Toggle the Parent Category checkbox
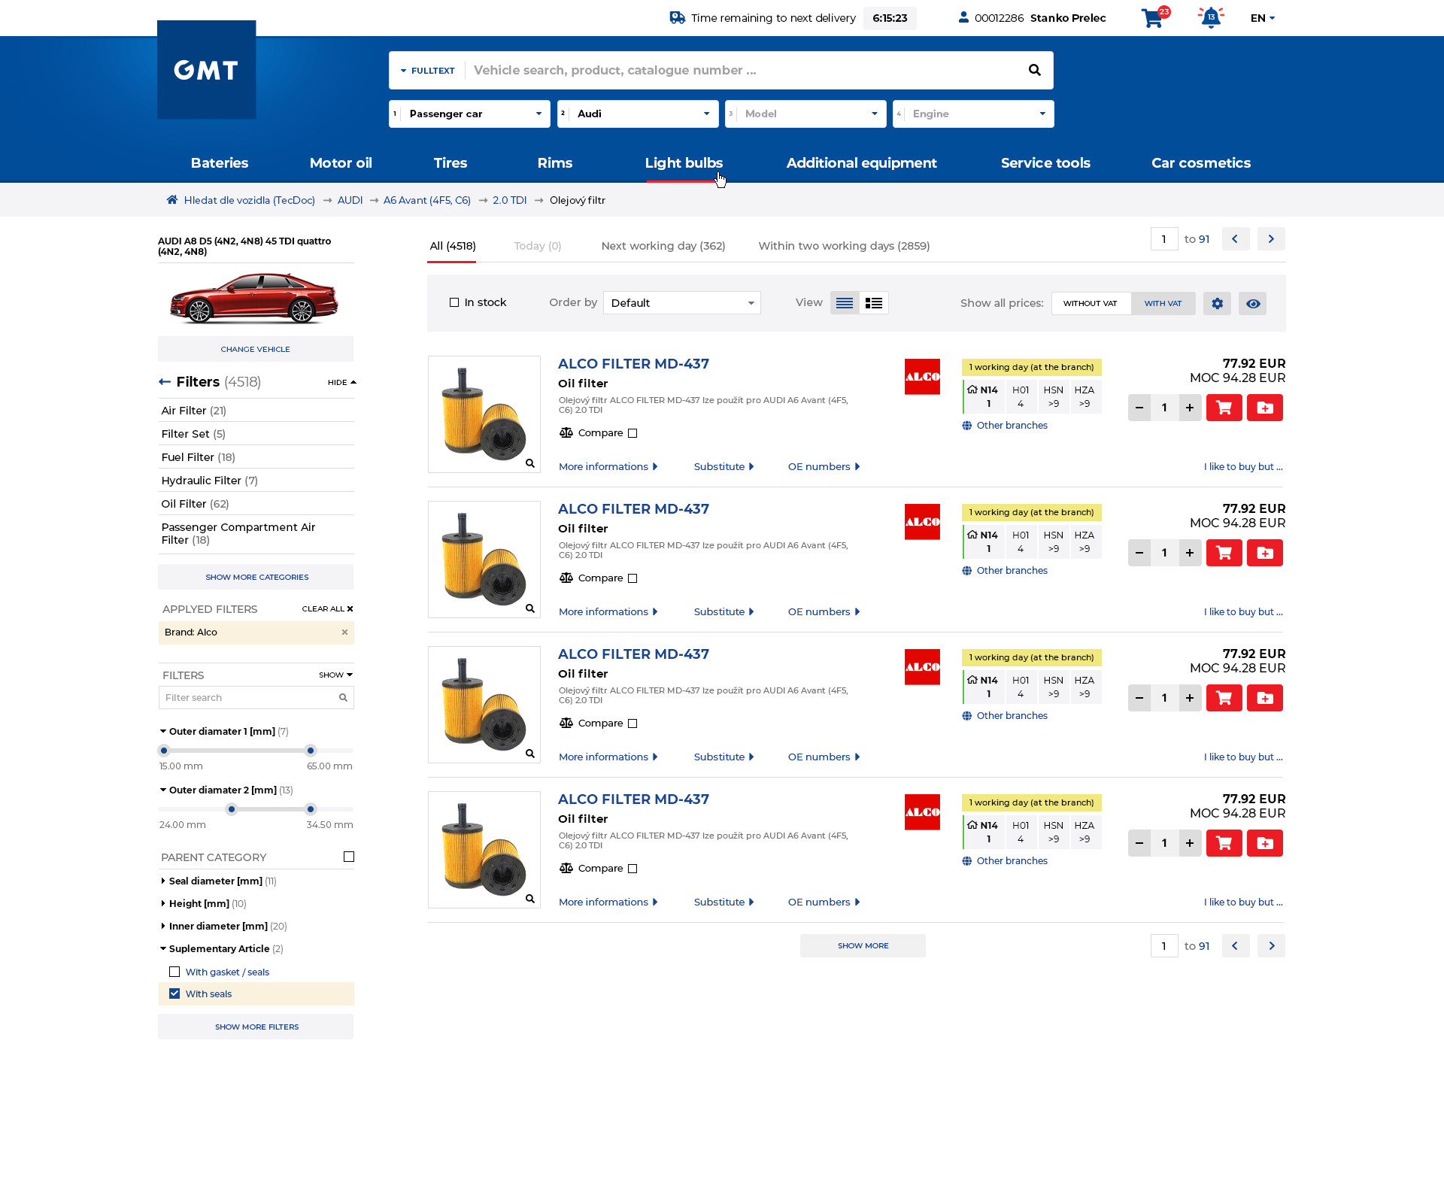Screen dimensions: 1444x1180 (x=349, y=857)
